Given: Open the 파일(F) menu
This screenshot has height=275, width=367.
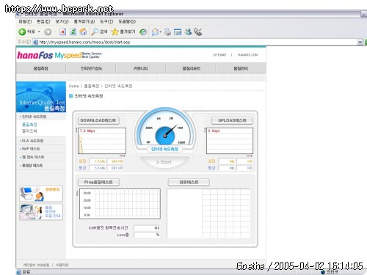Looking at the screenshot, I should pos(25,21).
